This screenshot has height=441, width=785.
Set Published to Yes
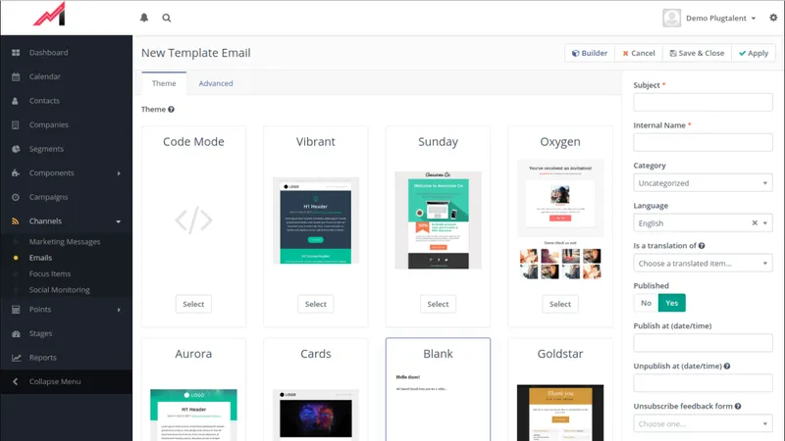pos(671,303)
